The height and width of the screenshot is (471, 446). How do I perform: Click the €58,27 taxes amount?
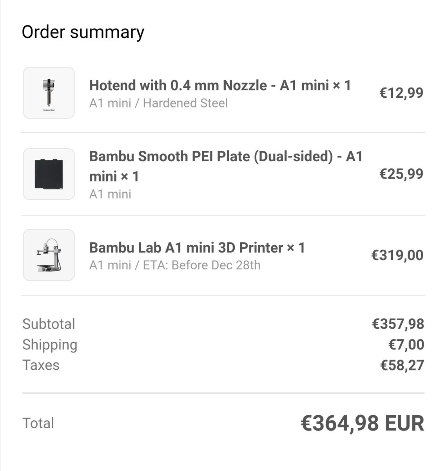[402, 365]
